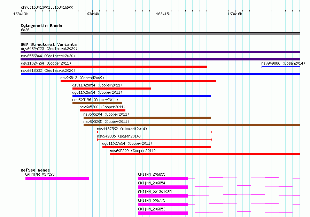Click the chr6:163413001..163416900 region label
Image resolution: width=310 pixels, height=217 pixels.
click(x=47, y=8)
